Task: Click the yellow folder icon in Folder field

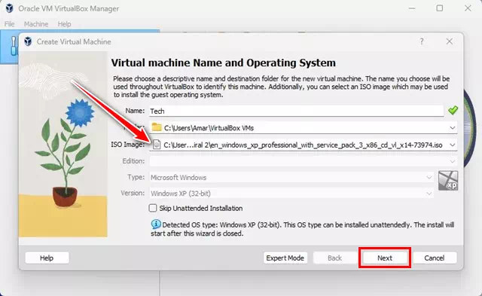Action: (x=157, y=127)
